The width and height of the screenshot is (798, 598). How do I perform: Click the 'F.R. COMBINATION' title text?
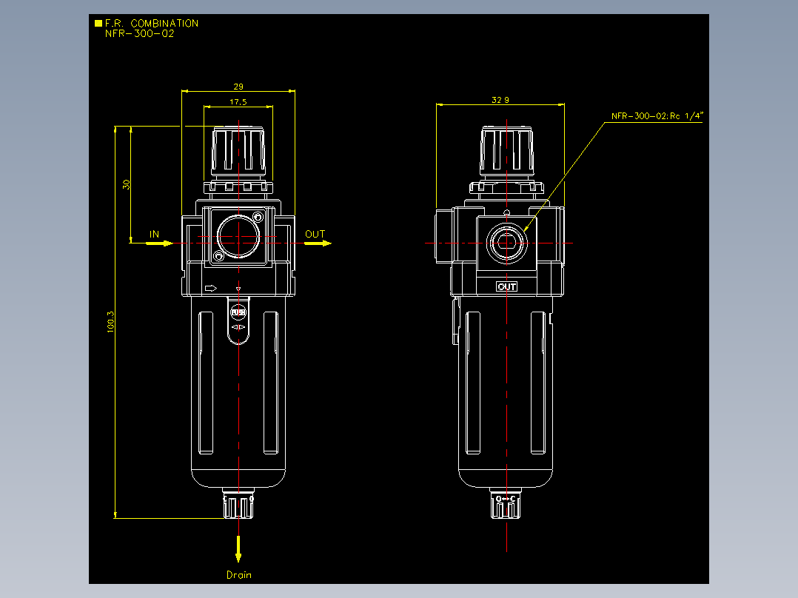click(x=152, y=24)
